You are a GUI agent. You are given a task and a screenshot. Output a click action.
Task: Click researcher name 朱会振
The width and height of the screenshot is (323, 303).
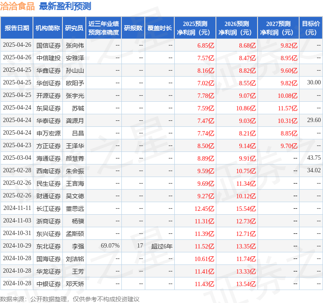[x=75, y=171]
